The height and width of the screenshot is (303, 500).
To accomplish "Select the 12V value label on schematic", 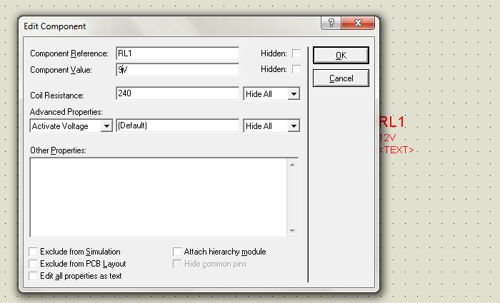I will tap(387, 138).
